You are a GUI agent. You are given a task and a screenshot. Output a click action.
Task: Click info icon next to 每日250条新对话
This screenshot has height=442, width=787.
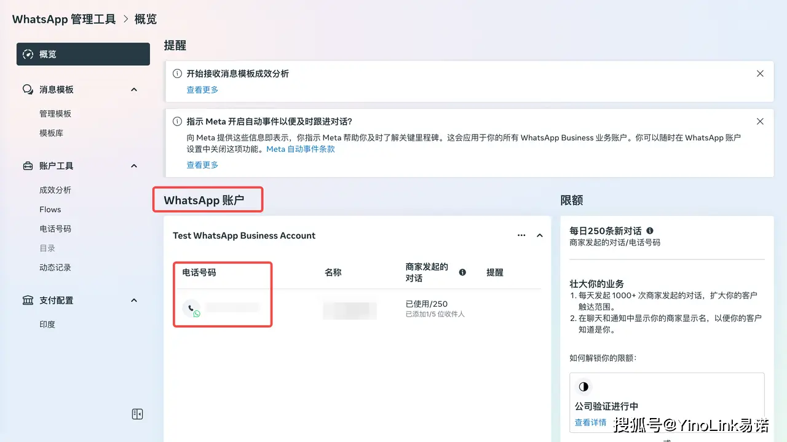click(x=650, y=231)
